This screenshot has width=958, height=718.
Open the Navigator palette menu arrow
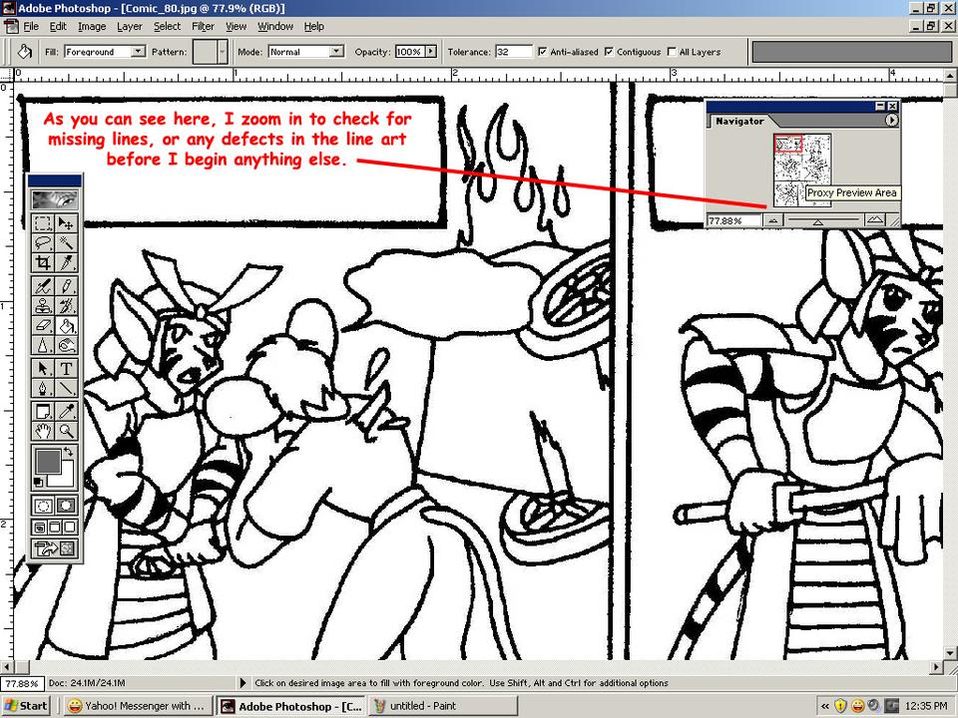click(x=891, y=121)
